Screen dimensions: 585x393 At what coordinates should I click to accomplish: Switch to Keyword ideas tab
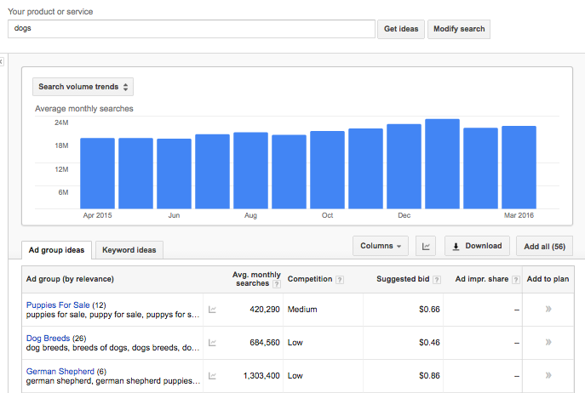pyautogui.click(x=129, y=250)
